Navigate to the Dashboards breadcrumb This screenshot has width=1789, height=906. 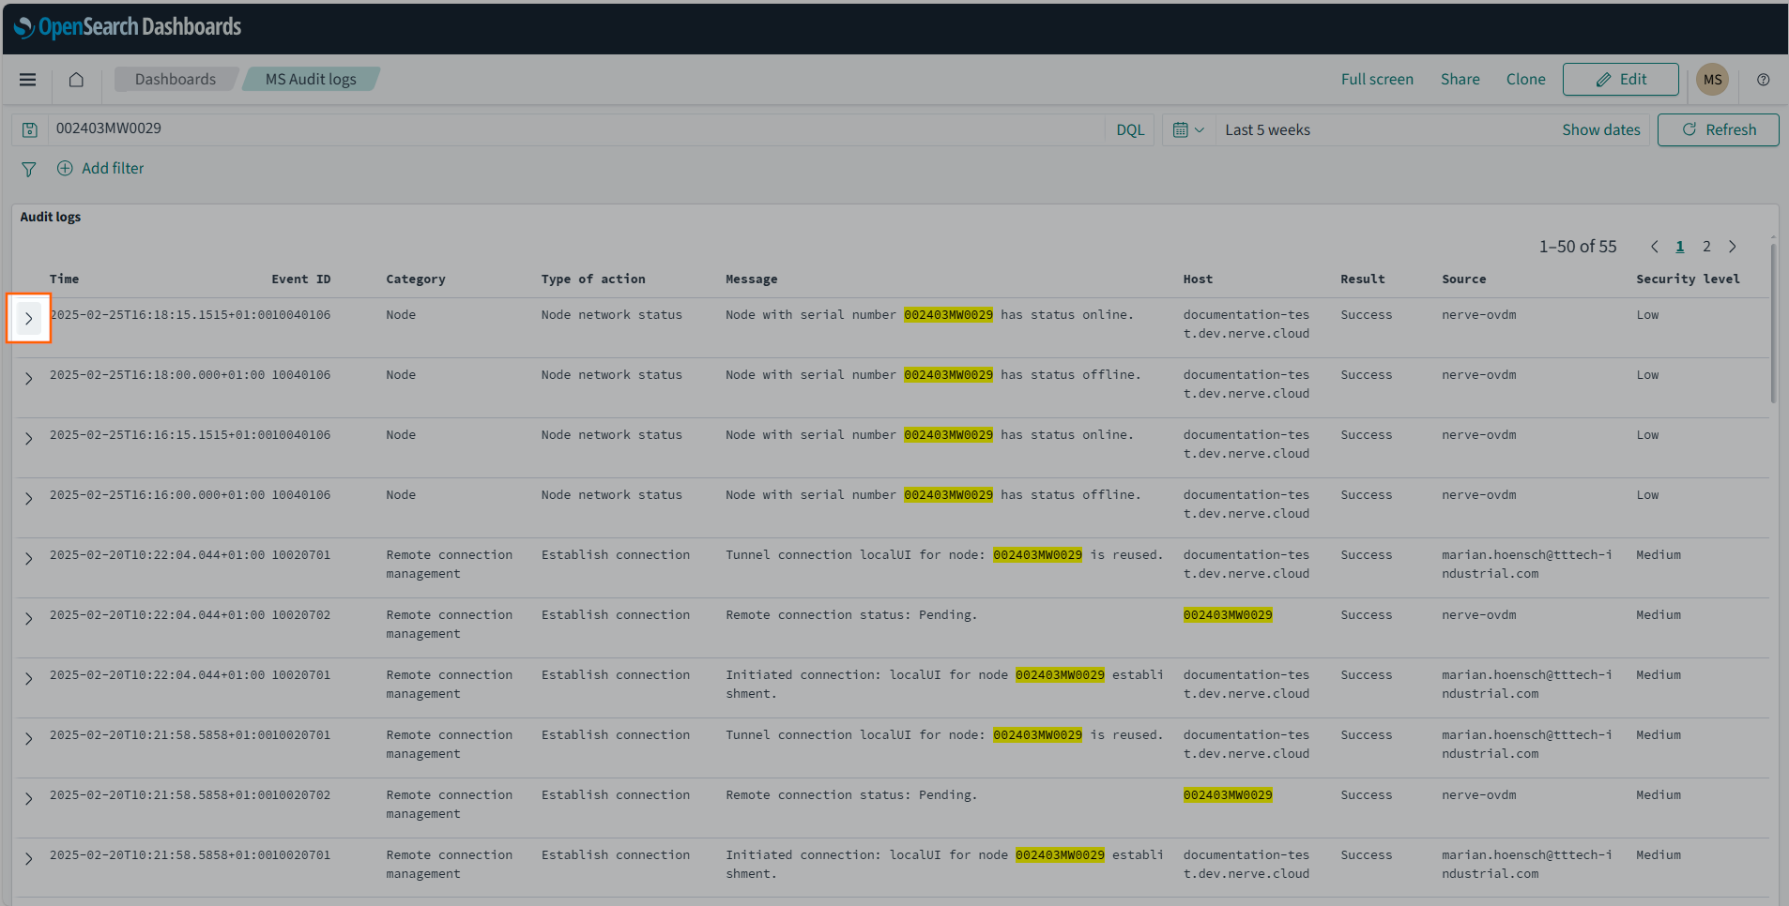coord(175,79)
